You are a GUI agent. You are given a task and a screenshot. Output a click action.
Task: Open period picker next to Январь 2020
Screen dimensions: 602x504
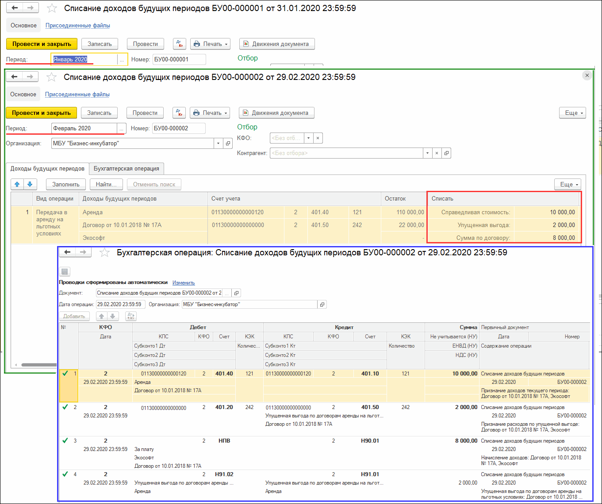(122, 59)
